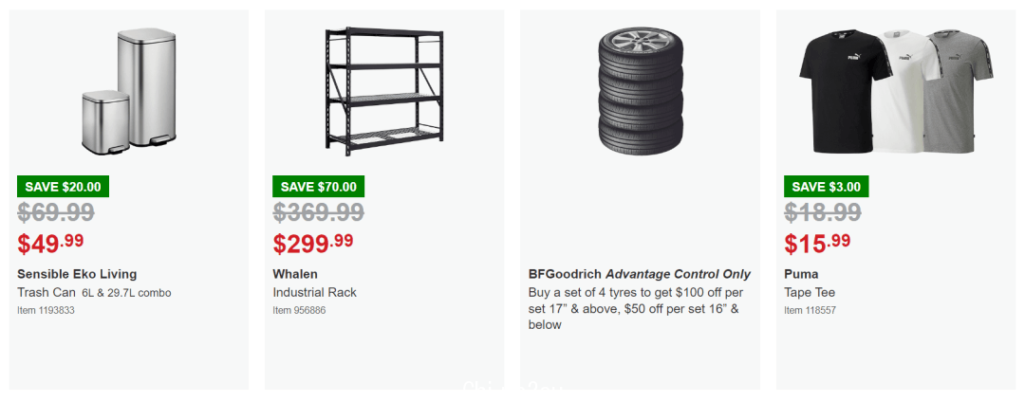This screenshot has height=402, width=1025.
Task: Open the Whalen industrial rack image
Action: [384, 91]
